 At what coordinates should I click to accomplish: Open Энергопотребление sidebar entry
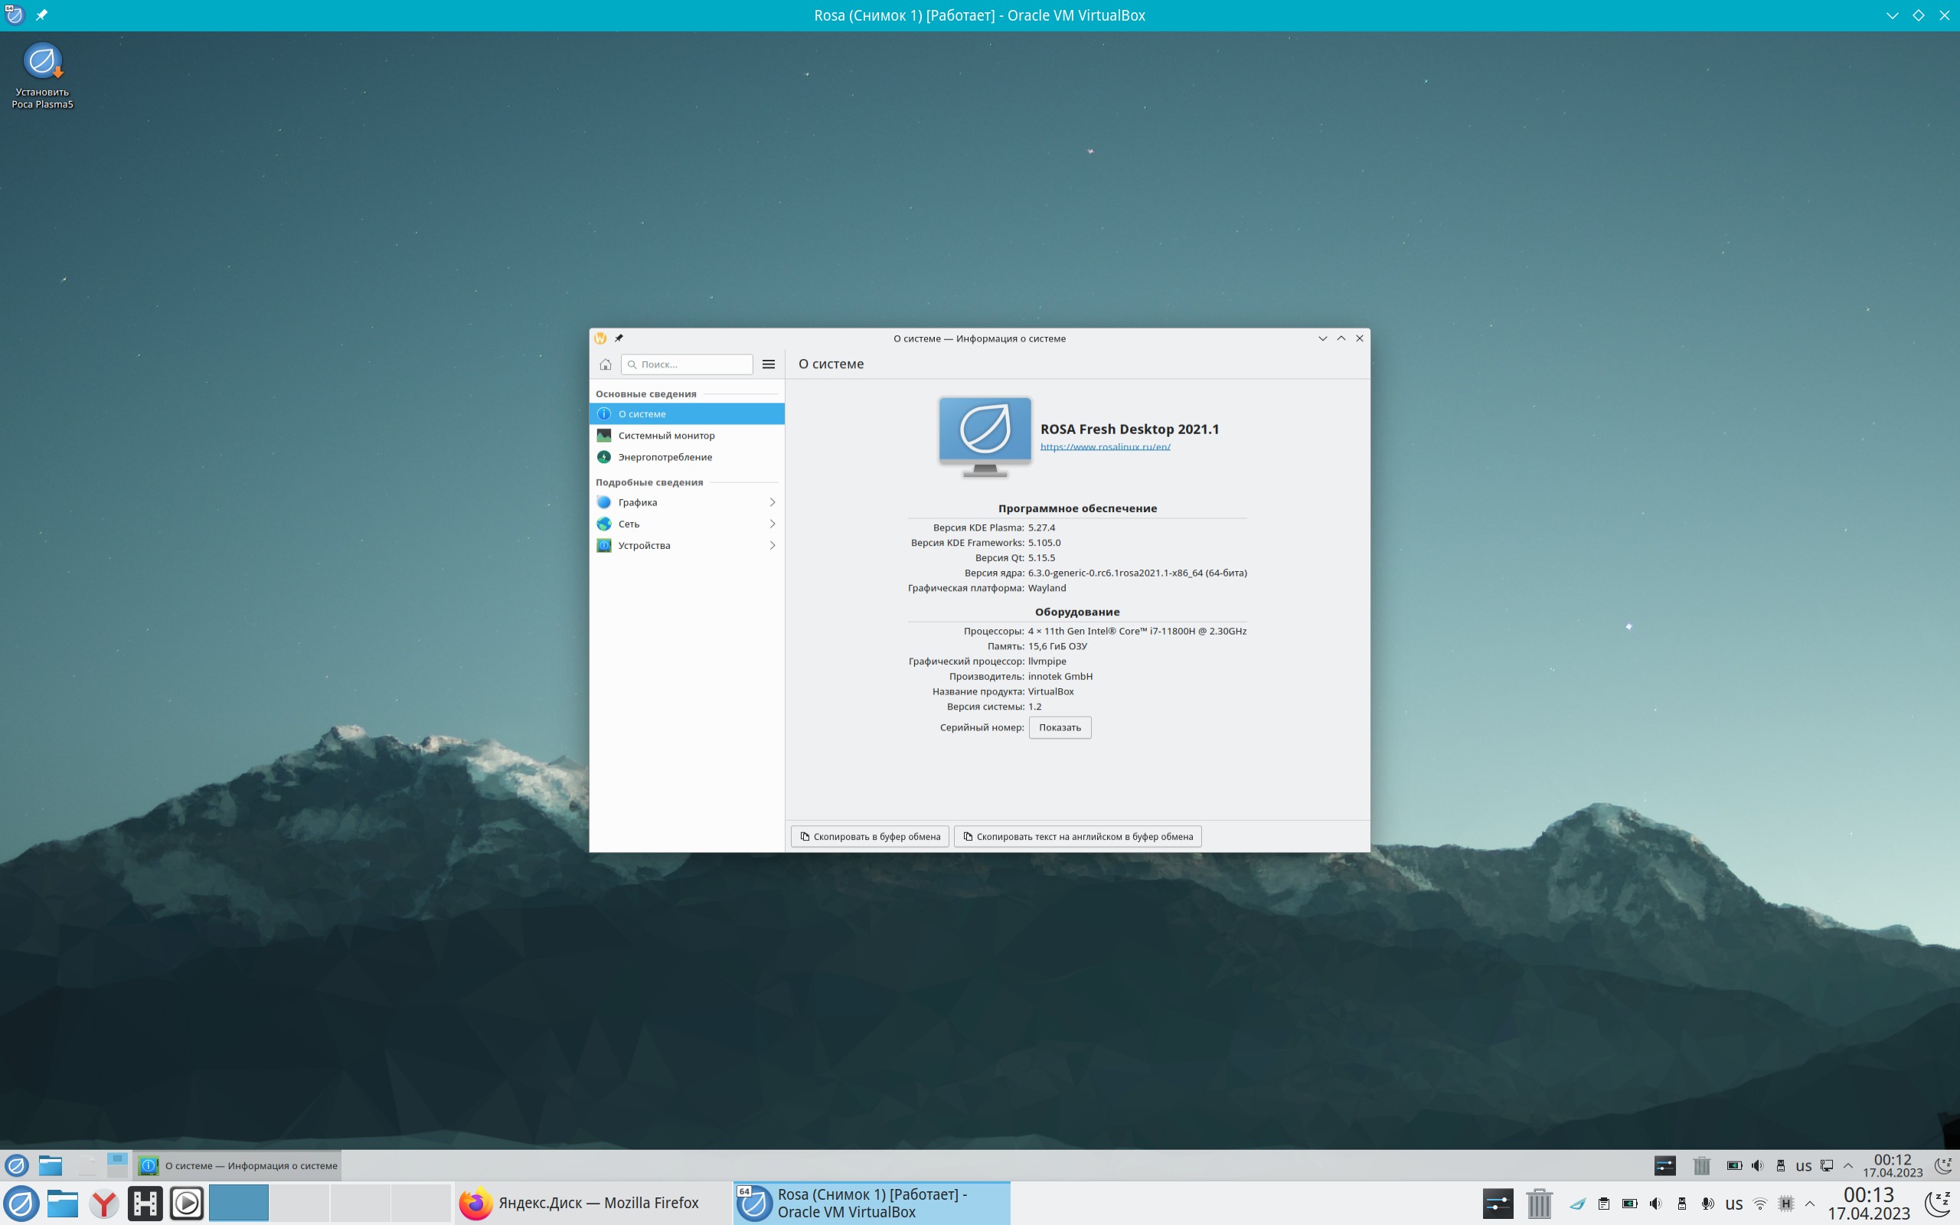(x=664, y=457)
